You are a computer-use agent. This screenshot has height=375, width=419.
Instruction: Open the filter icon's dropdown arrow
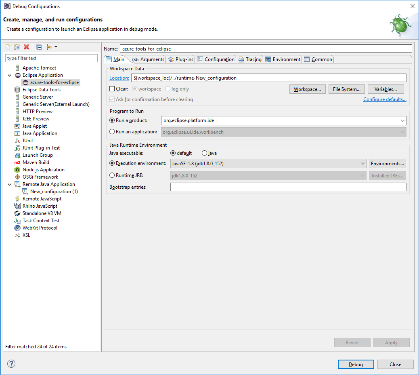[x=56, y=47]
